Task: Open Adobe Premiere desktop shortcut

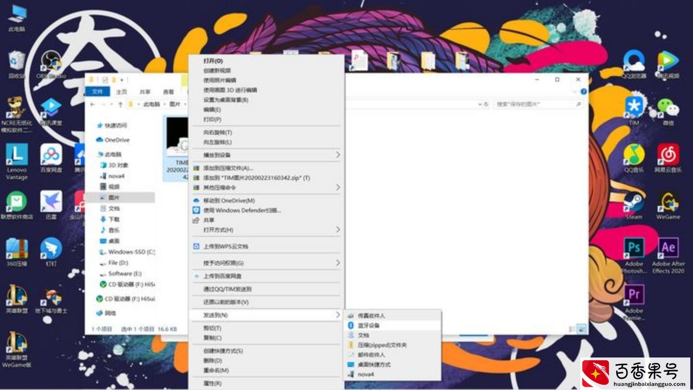Action: coord(634,302)
